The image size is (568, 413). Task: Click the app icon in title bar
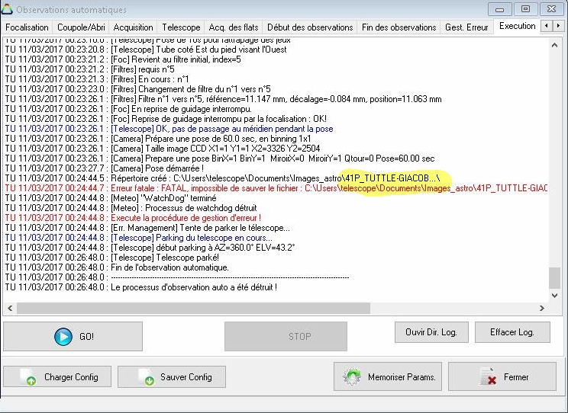point(8,9)
